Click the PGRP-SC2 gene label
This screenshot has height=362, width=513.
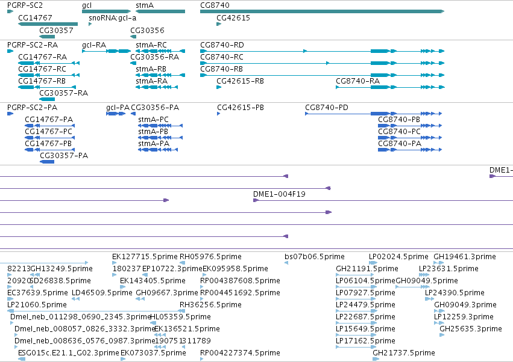click(25, 5)
